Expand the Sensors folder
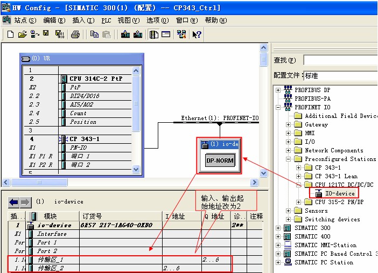Viewport: 378px width, 273px height. coord(288,211)
